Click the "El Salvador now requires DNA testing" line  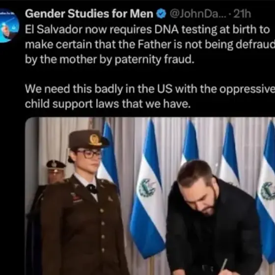tap(147, 29)
